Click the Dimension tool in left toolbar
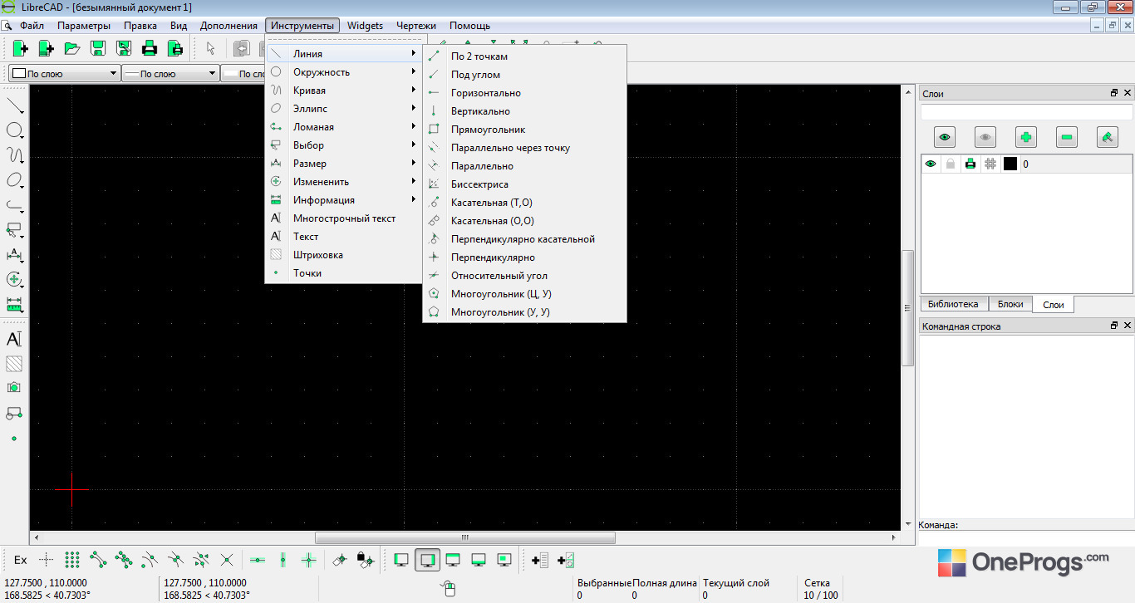Image resolution: width=1135 pixels, height=603 pixels. coord(14,255)
